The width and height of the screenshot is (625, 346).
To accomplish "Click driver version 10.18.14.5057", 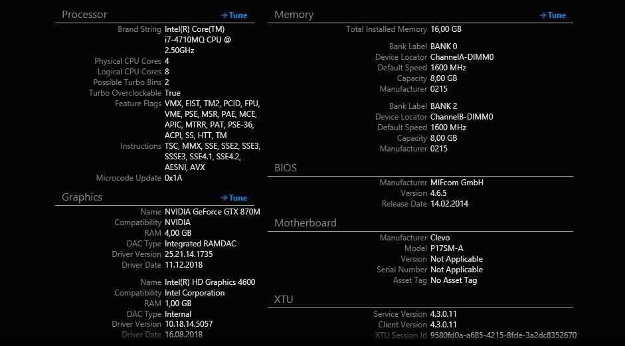I will click(x=189, y=324).
